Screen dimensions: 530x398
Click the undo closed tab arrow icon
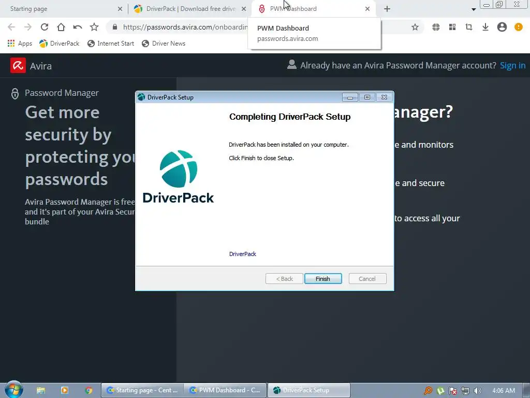(x=78, y=27)
